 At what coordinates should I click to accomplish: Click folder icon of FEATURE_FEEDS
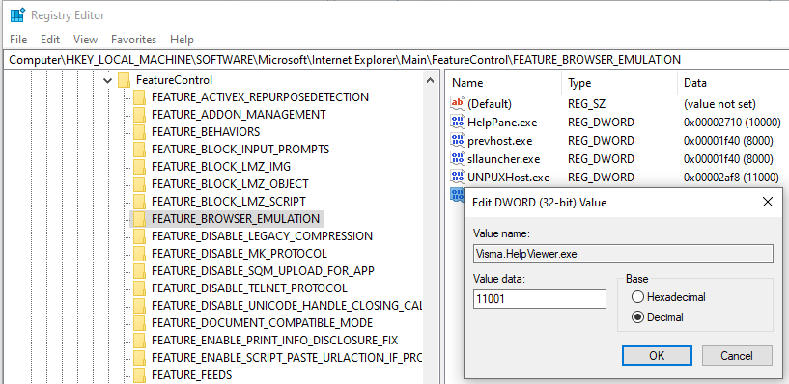(139, 375)
